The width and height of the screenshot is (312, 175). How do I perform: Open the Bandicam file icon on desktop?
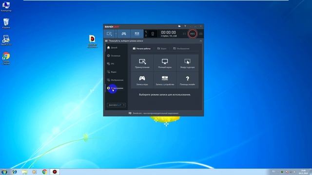pyautogui.click(x=92, y=41)
